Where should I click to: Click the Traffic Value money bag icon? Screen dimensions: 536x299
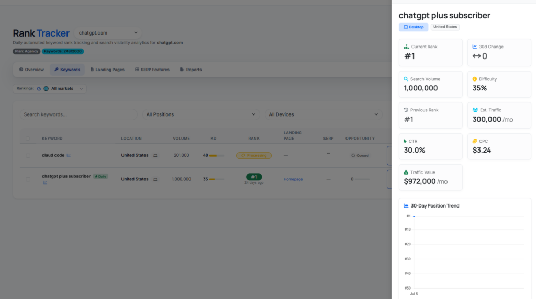[x=406, y=172]
